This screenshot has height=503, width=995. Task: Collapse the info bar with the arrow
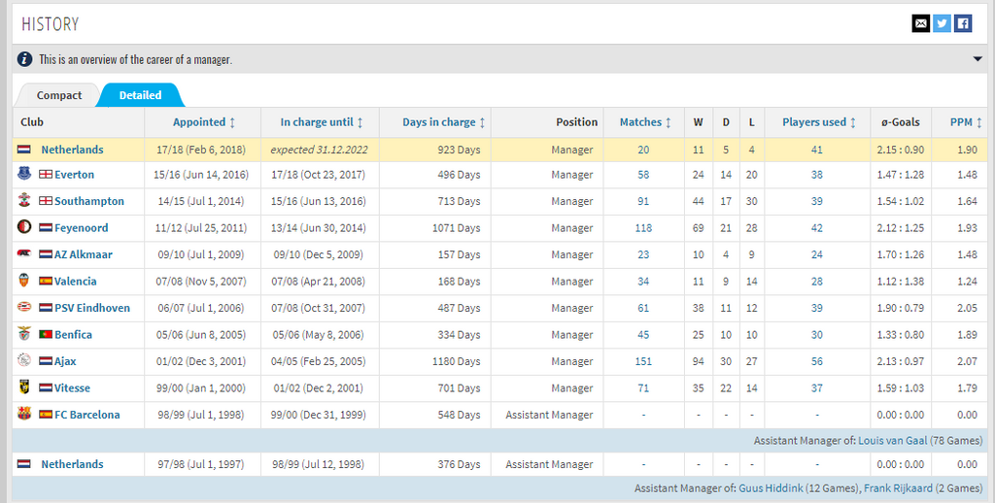click(978, 59)
